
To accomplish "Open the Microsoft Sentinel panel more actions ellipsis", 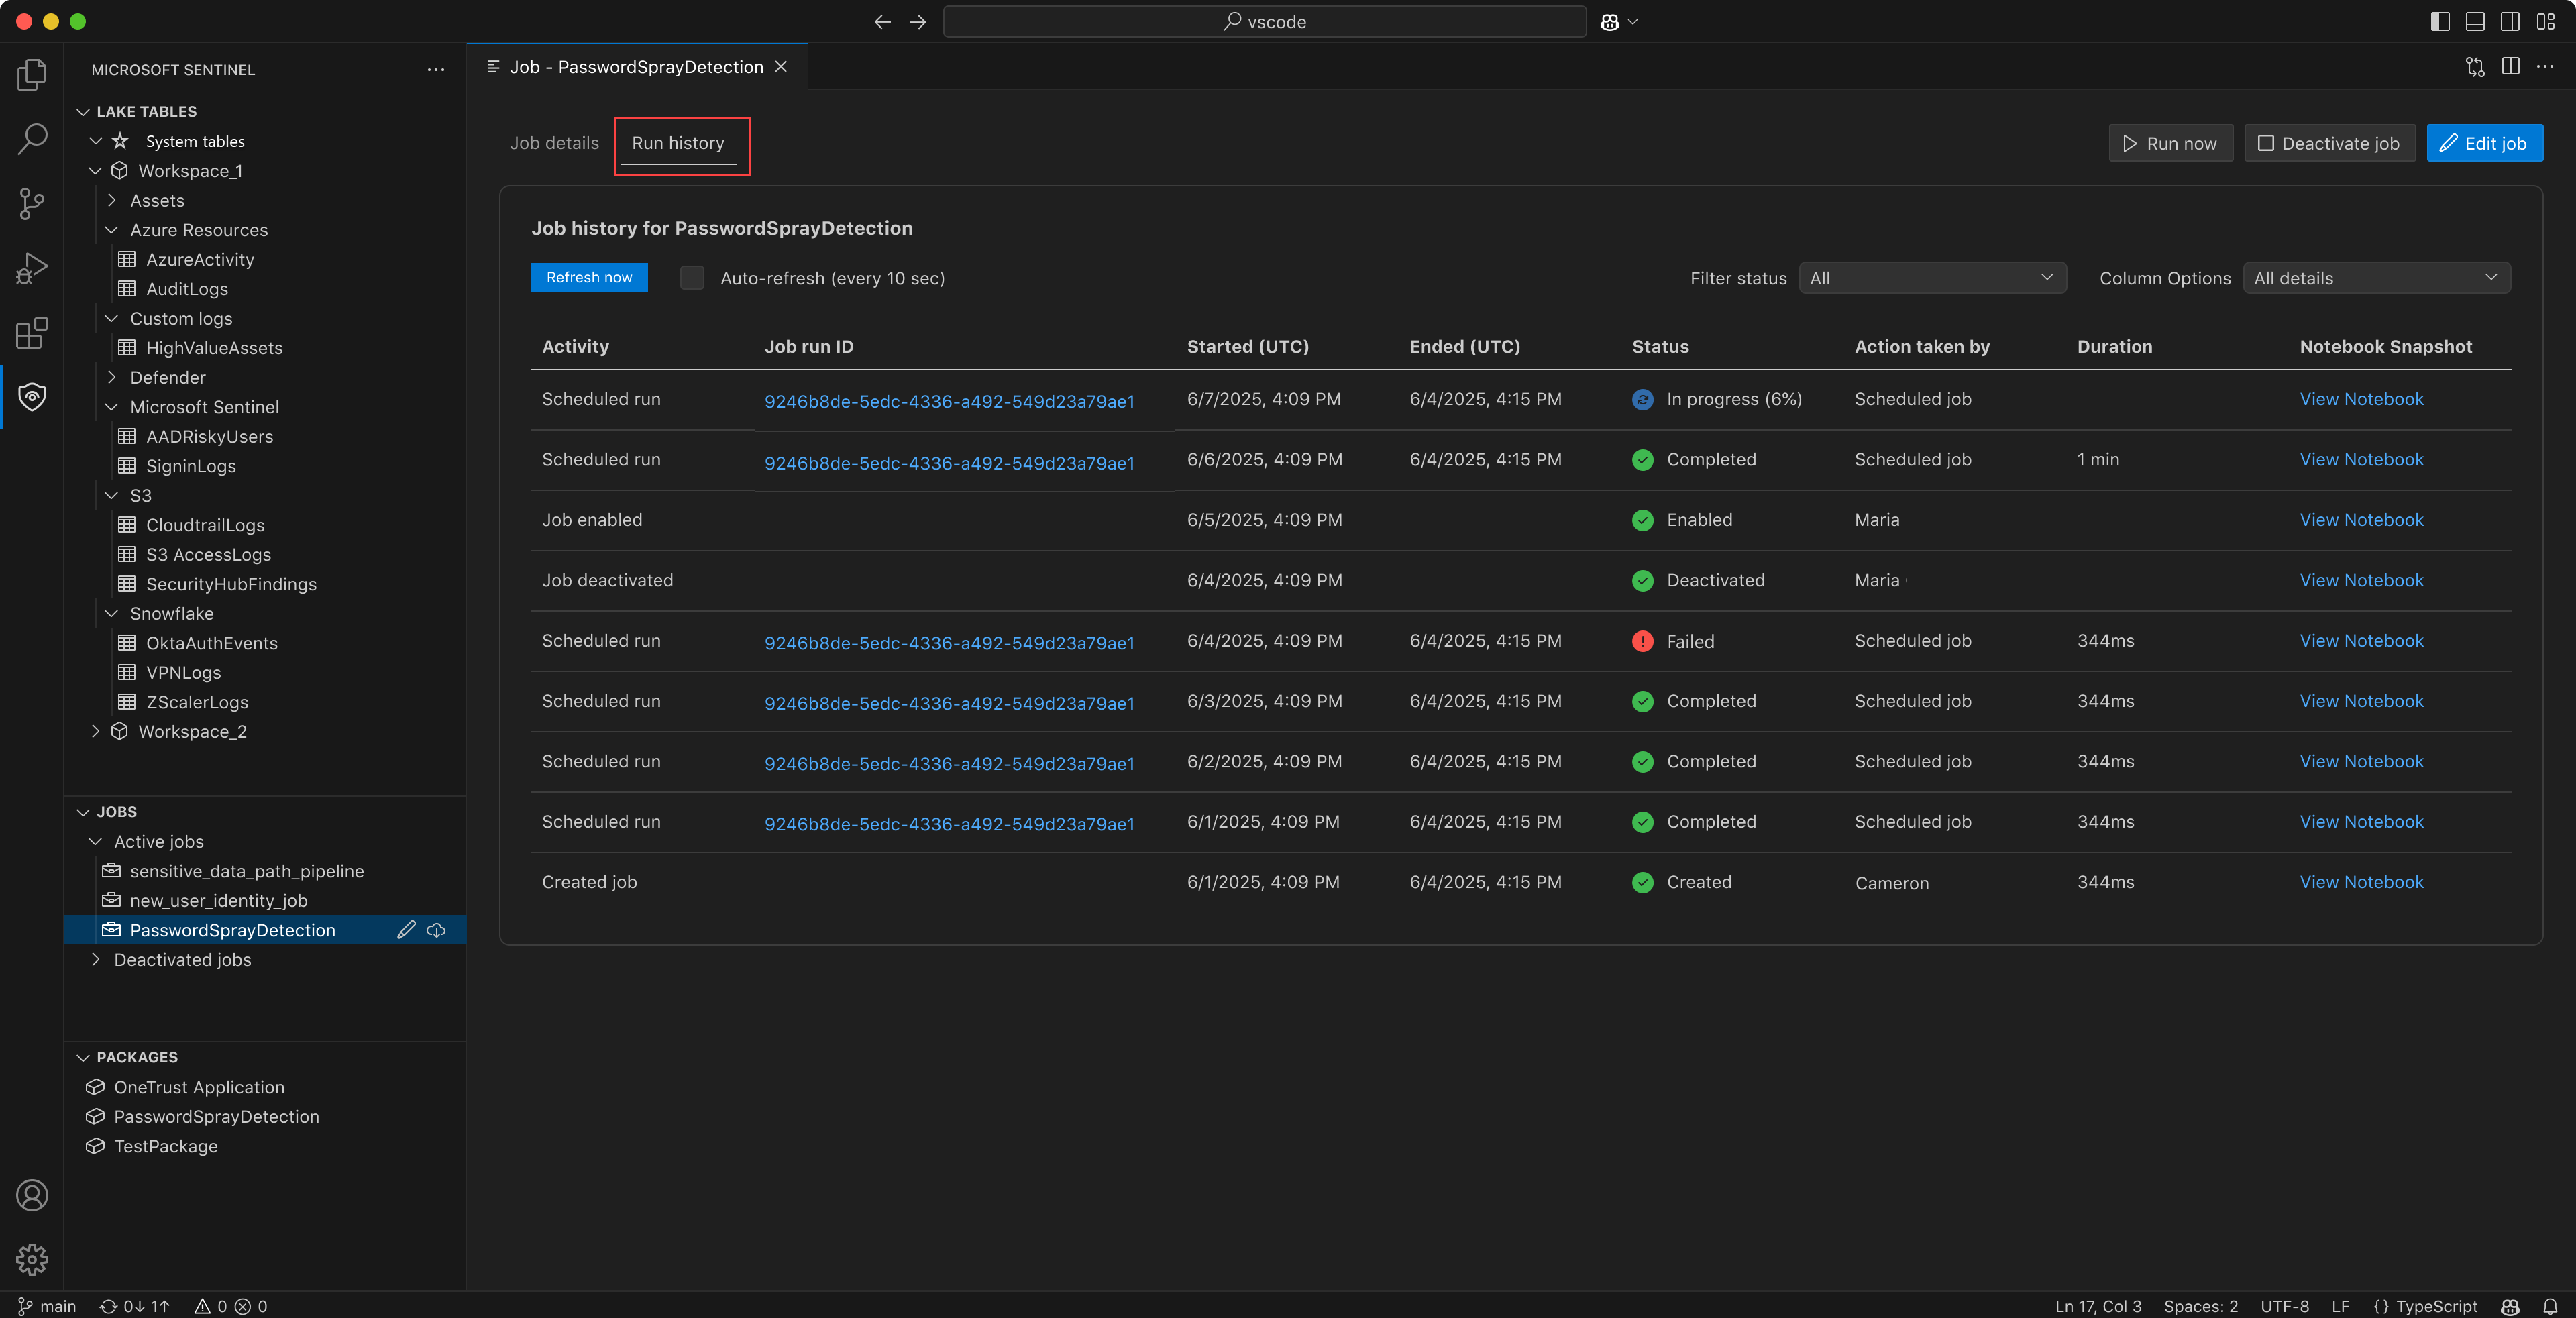I will 436,70.
